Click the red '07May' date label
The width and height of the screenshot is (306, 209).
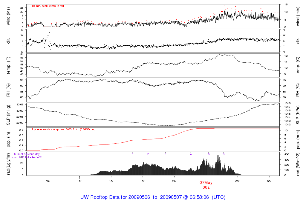pos(206,183)
